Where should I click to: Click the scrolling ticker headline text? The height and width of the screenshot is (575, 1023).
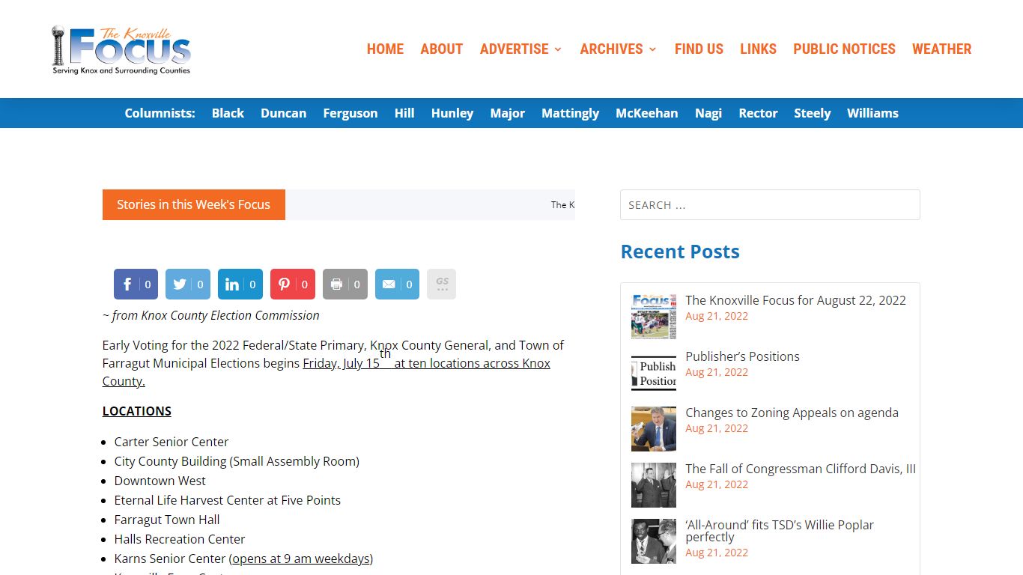point(562,205)
